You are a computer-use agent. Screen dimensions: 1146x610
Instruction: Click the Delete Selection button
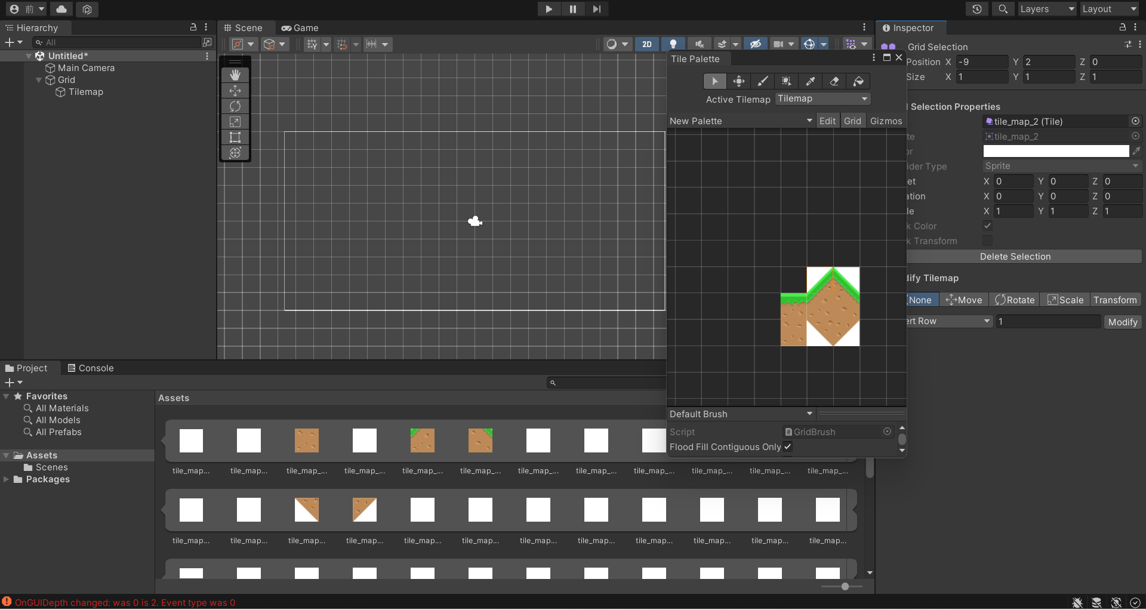pyautogui.click(x=1015, y=257)
